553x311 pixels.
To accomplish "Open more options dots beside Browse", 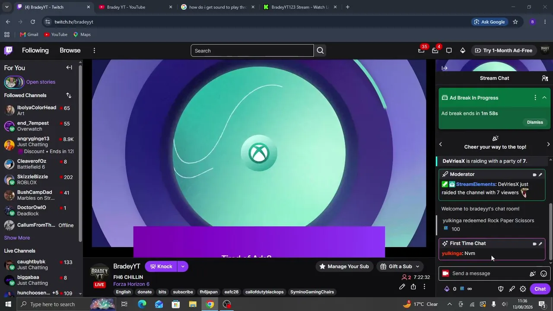I will 94,51.
